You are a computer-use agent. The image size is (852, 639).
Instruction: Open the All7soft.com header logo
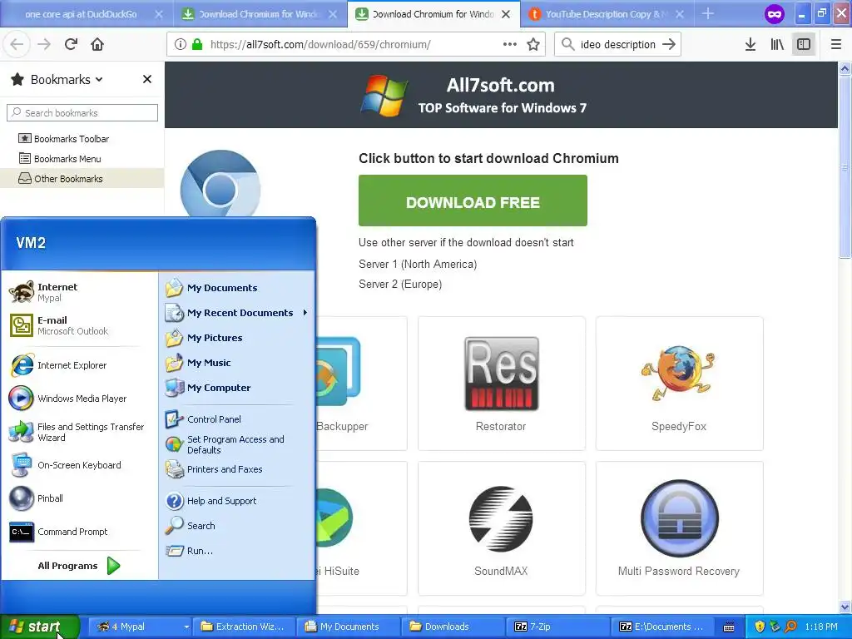[x=473, y=95]
